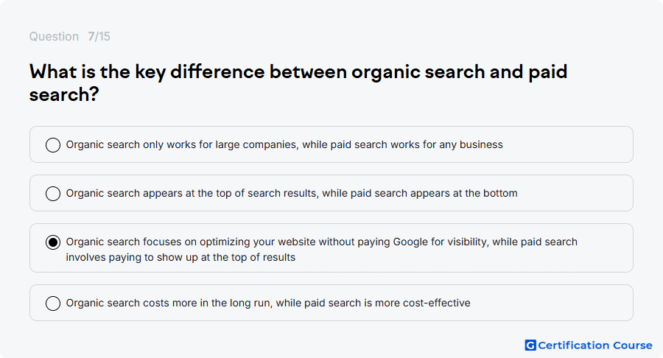Click the Certification Course logo icon
The image size is (663, 358).
click(x=530, y=345)
